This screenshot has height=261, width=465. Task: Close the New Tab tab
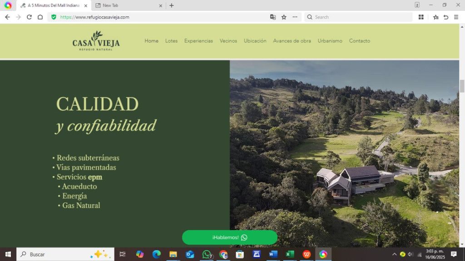[x=160, y=5]
